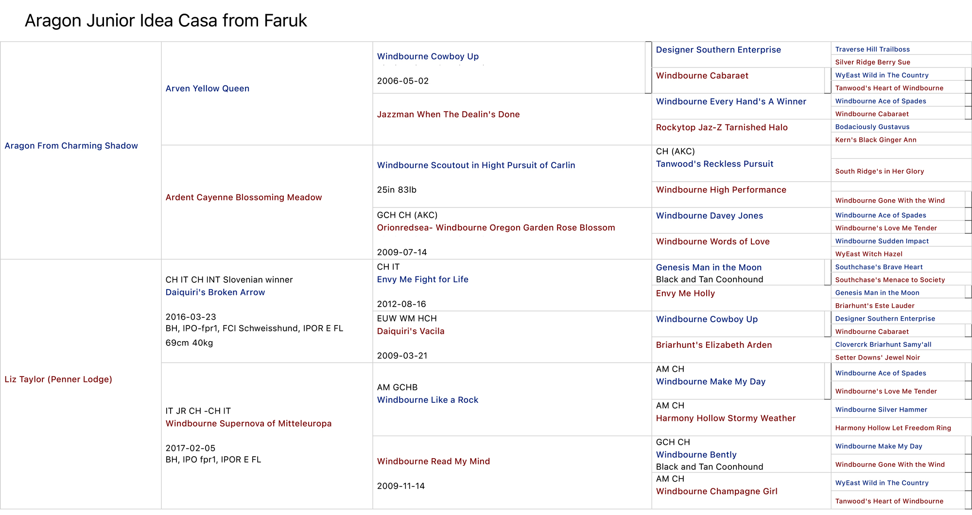Click Briarhunt's Elizabeth Arden link

click(713, 345)
